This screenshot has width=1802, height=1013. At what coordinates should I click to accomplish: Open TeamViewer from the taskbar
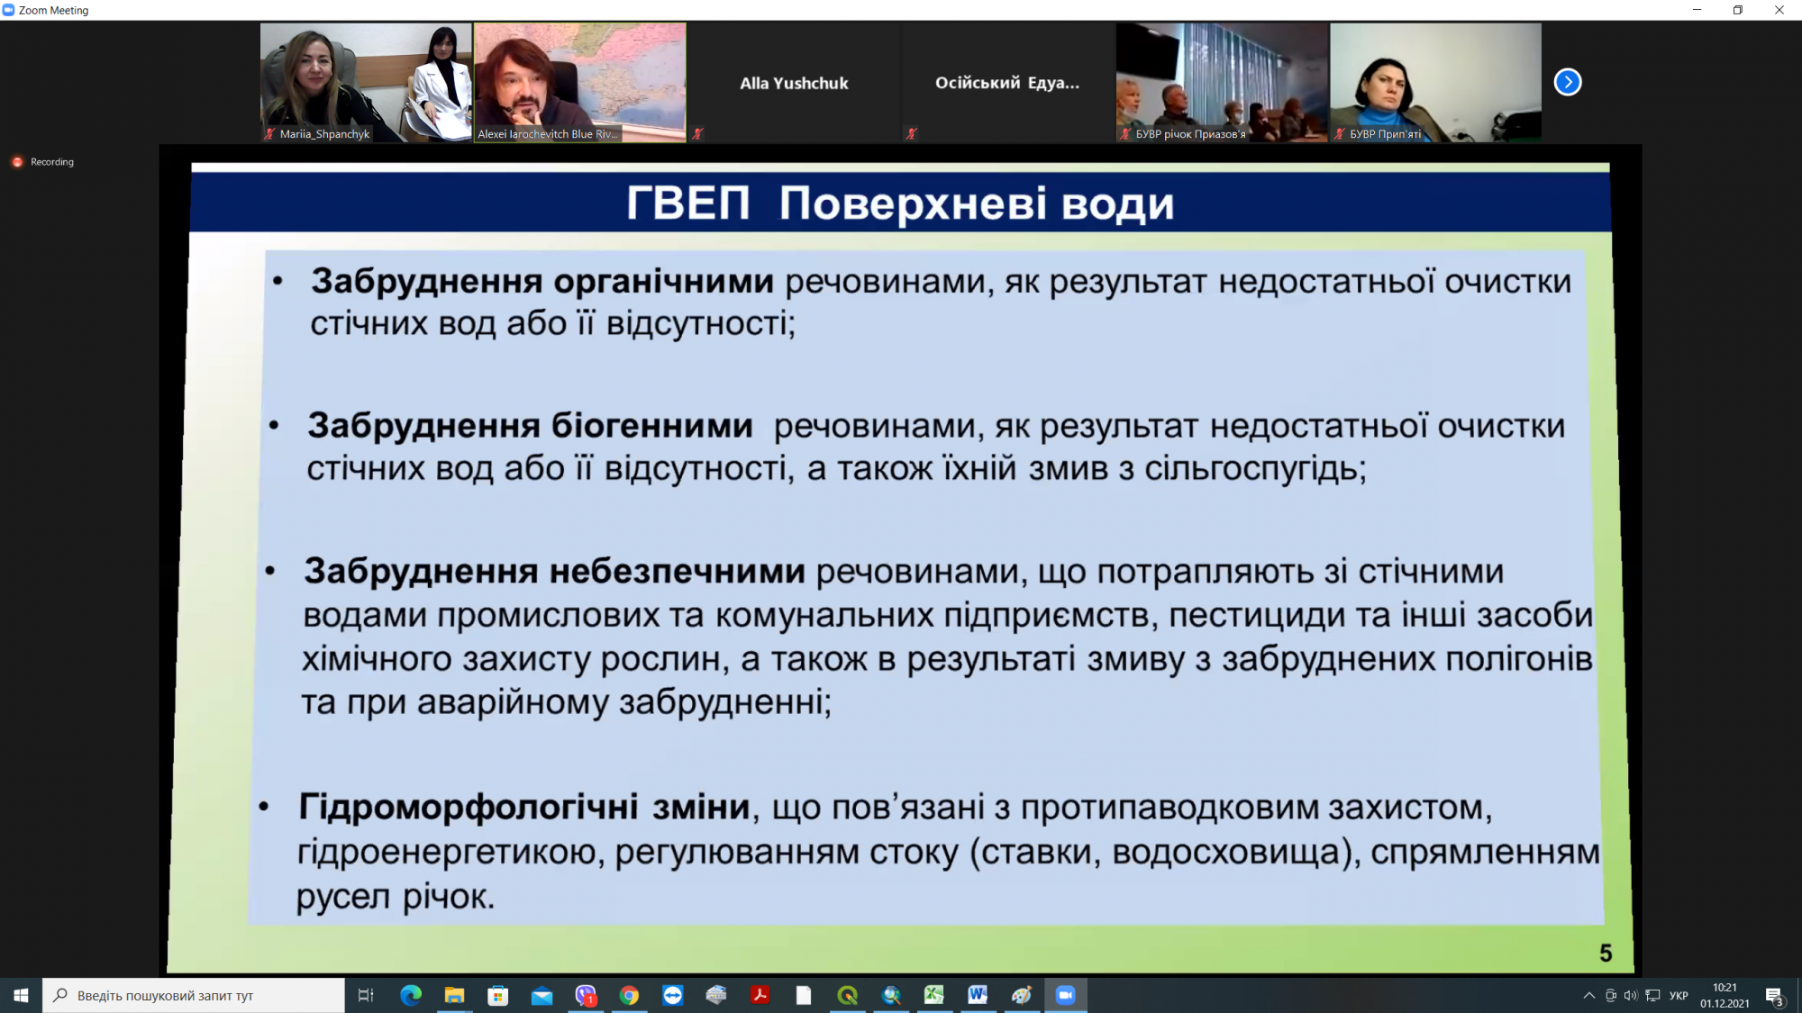pyautogui.click(x=673, y=995)
